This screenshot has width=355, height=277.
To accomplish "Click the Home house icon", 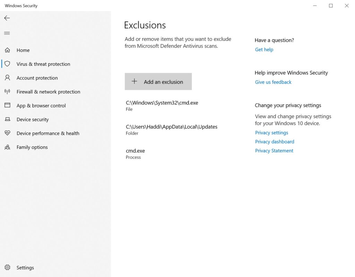I will (x=7, y=50).
